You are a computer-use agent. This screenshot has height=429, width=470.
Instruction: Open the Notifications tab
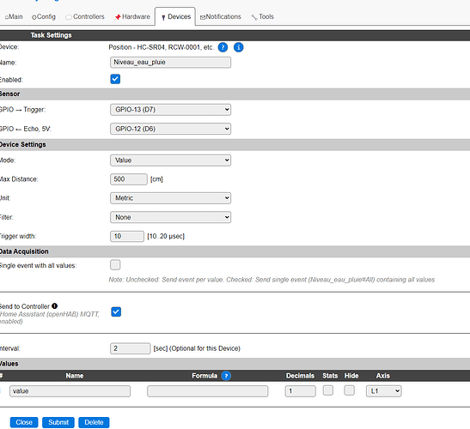[x=220, y=17]
